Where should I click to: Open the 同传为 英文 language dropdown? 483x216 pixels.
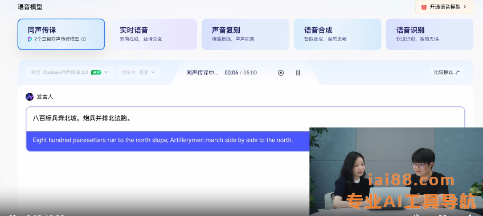coord(138,72)
